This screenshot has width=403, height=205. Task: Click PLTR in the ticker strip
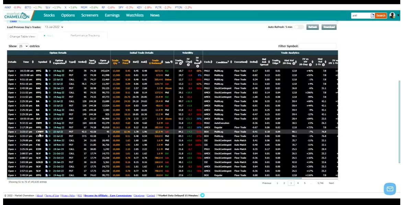point(158,8)
